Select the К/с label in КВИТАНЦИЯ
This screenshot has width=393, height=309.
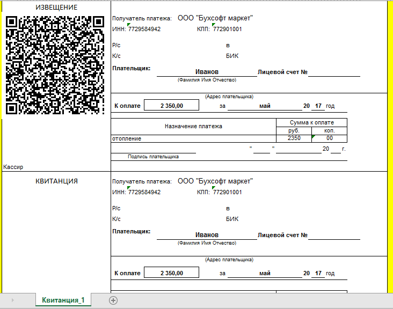117,219
